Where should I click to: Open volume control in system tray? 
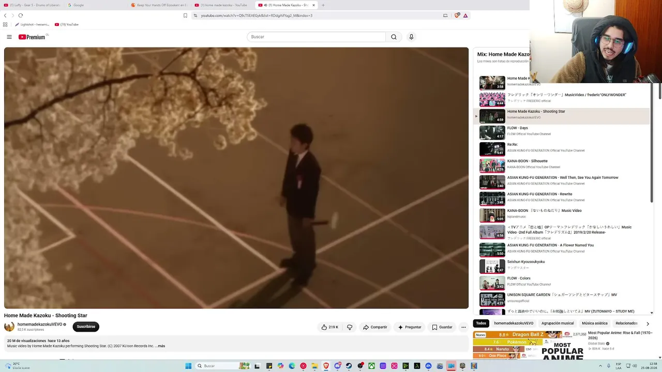(636, 366)
